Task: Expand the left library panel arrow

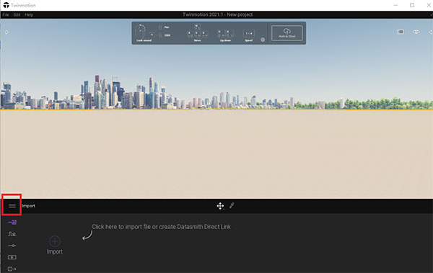Action: (x=7, y=32)
